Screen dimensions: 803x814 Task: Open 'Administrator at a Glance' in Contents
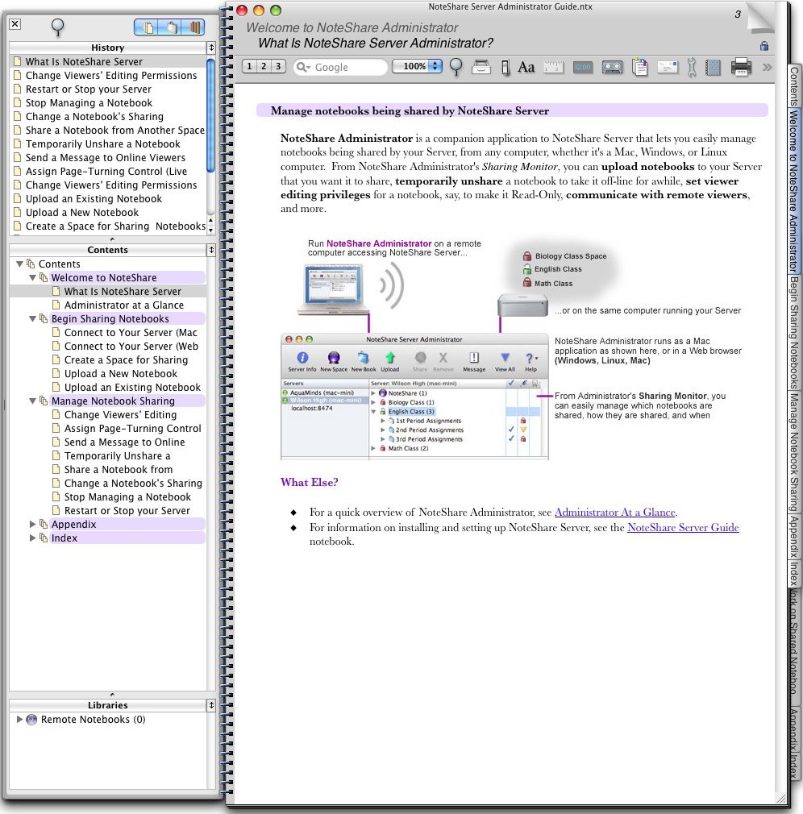pyautogui.click(x=123, y=305)
